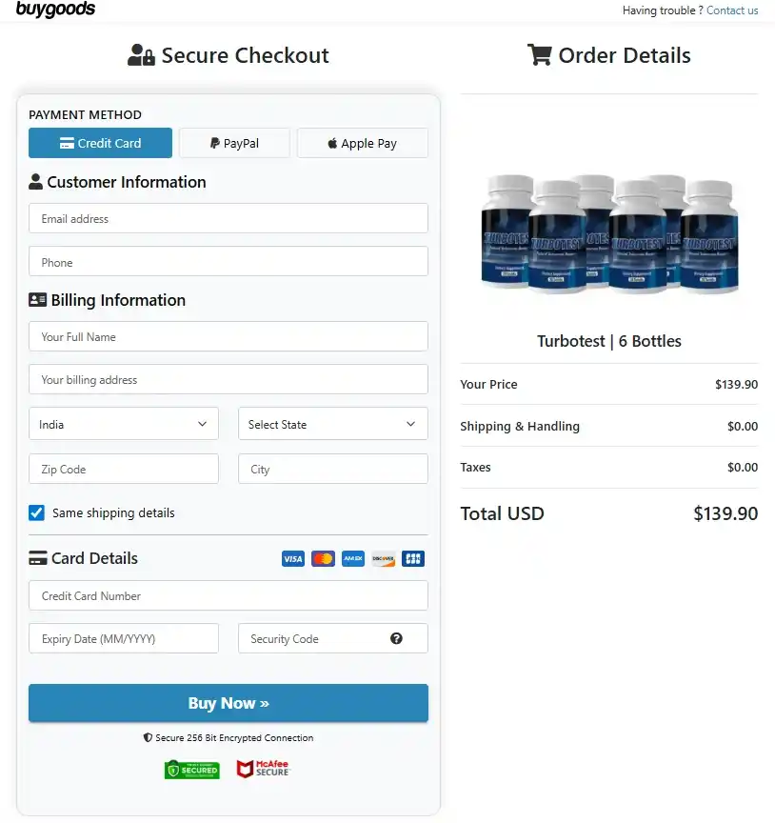
Task: Open the Contact us link
Action: 732,10
